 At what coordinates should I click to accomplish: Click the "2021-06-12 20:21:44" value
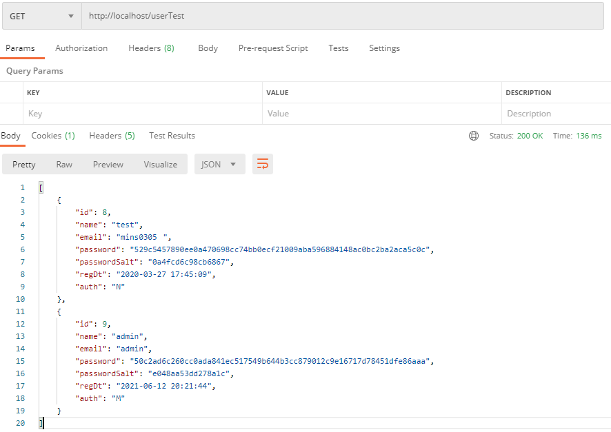click(163, 387)
